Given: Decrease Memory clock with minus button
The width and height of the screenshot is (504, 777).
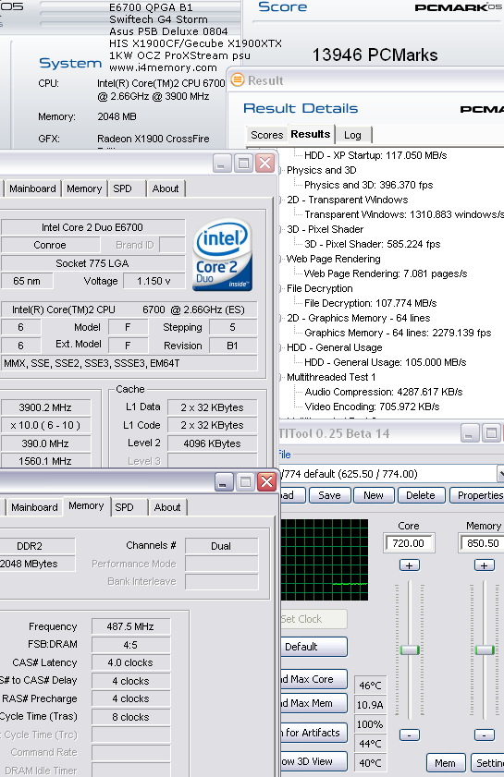Looking at the screenshot, I should (x=485, y=735).
